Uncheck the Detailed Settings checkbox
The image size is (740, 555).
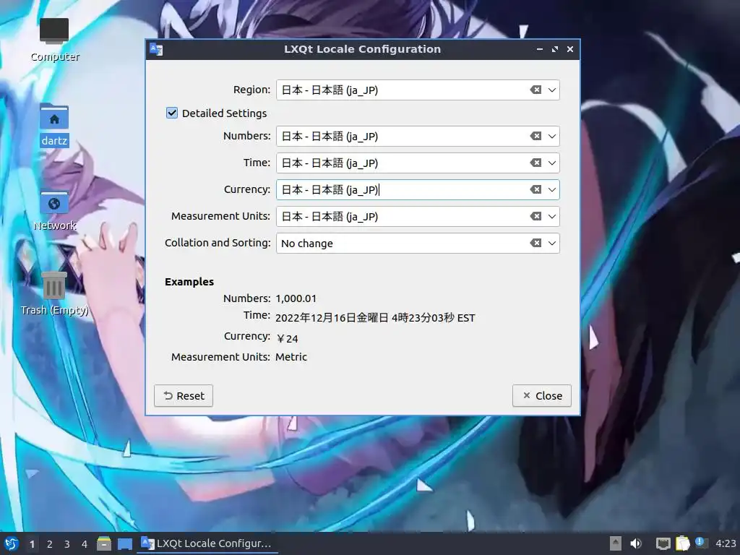point(172,113)
